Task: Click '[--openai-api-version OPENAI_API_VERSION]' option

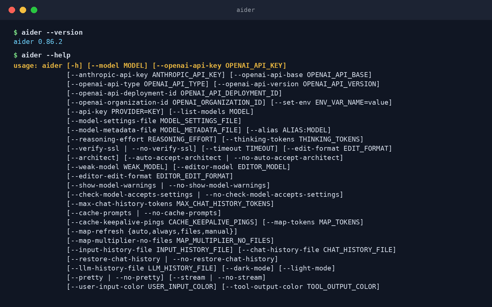Action: (296, 84)
